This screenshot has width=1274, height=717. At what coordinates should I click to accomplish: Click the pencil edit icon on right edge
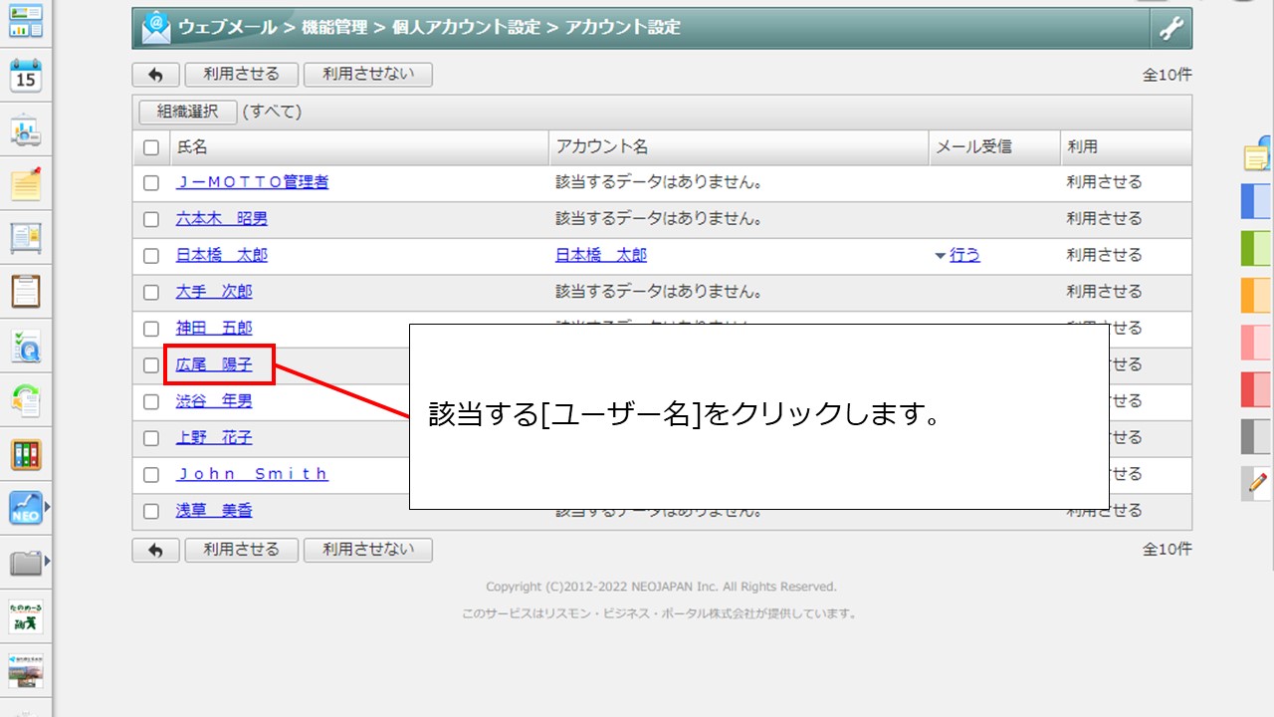pos(1256,483)
